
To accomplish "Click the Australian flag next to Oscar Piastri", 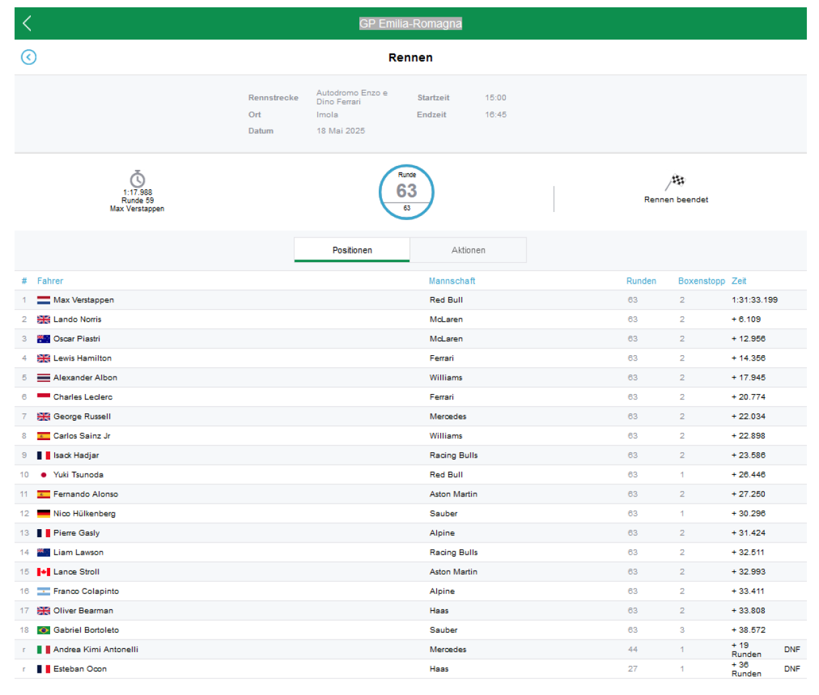I will [43, 339].
